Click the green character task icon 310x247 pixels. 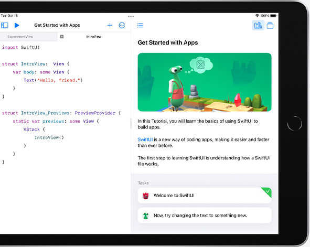pos(146,216)
